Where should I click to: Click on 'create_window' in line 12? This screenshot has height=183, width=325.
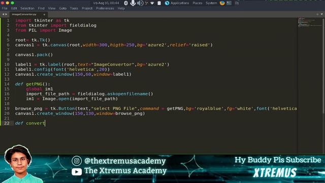(54, 74)
